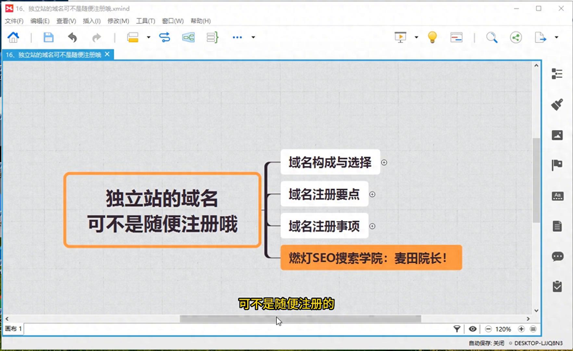The height and width of the screenshot is (351, 573).
Task: Toggle the eye visibility control near zoom
Action: pos(473,329)
